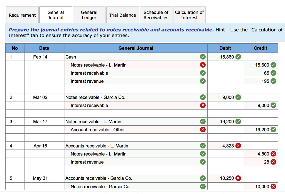Click green check beside Interest revenue in entry 4
The image size is (285, 194).
[203, 162]
